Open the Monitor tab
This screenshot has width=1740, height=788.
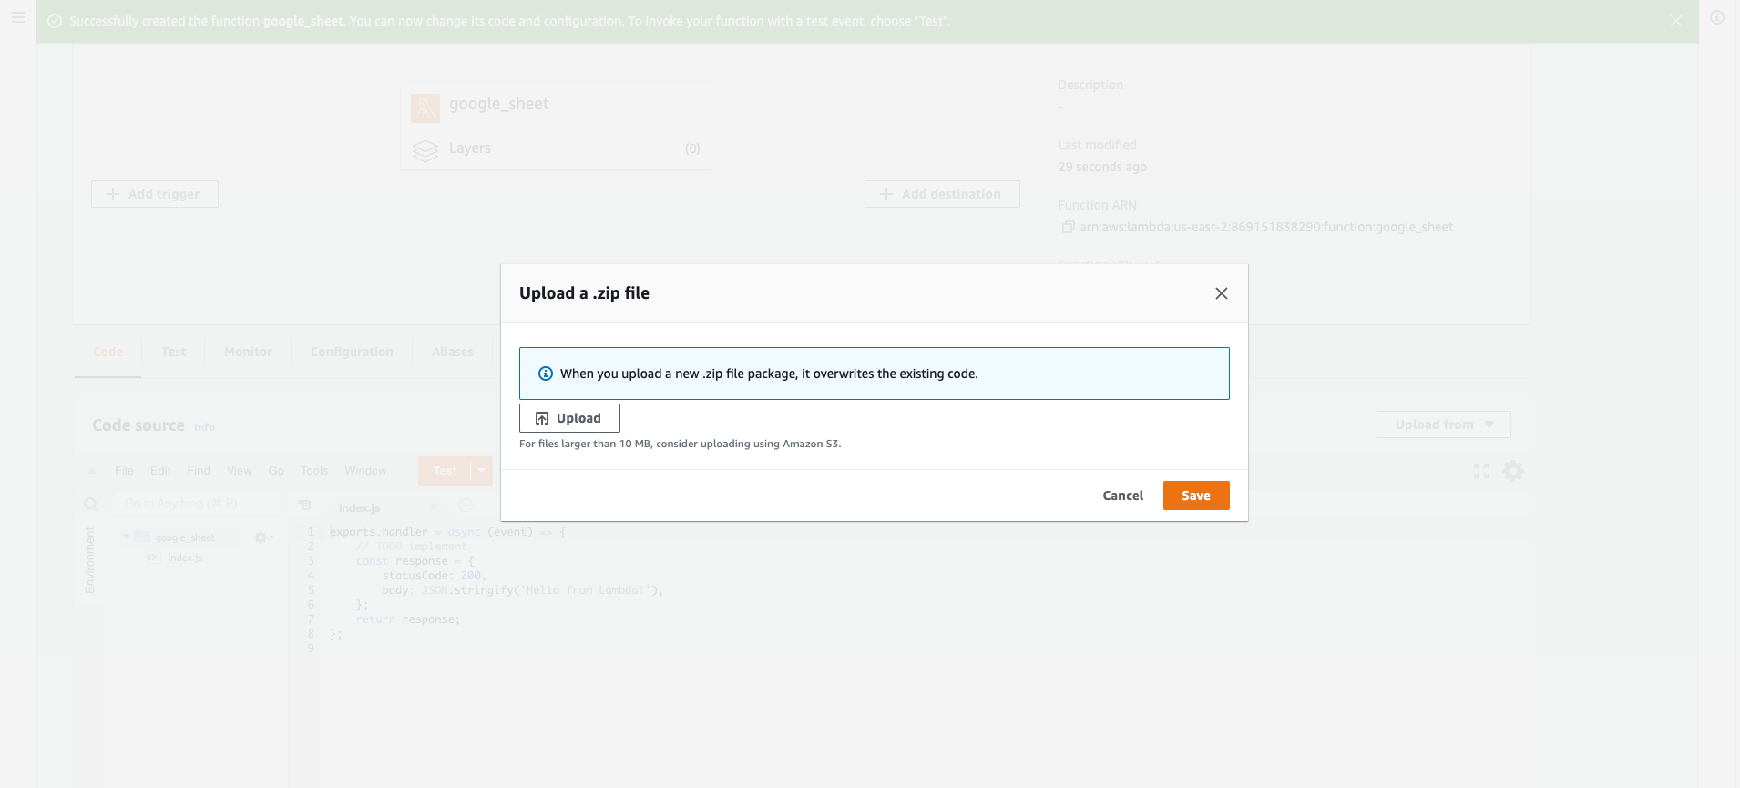click(x=248, y=352)
